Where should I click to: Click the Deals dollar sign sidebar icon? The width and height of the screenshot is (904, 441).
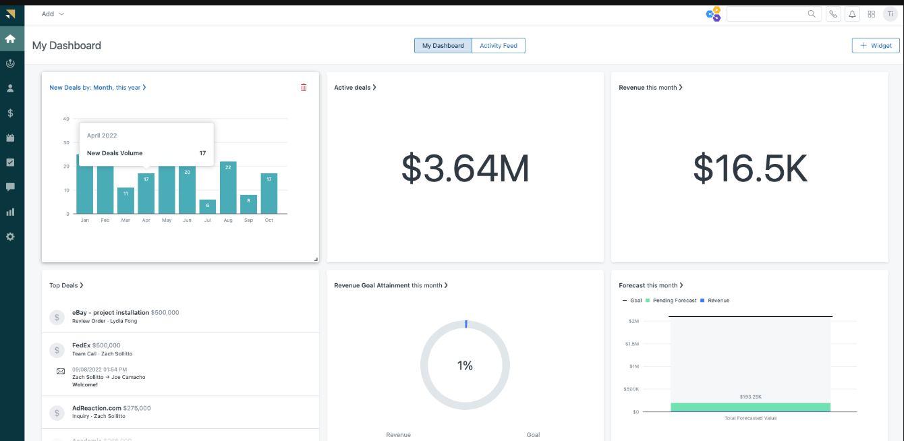[x=10, y=113]
